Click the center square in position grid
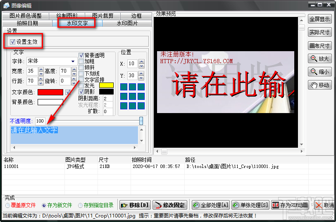 [x=132, y=97]
